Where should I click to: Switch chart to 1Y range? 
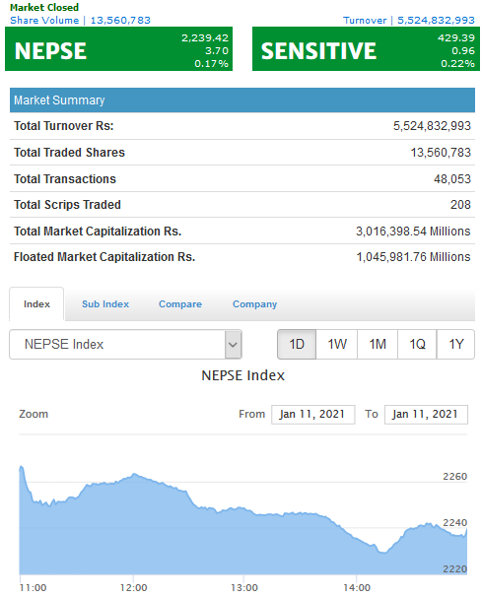(455, 344)
